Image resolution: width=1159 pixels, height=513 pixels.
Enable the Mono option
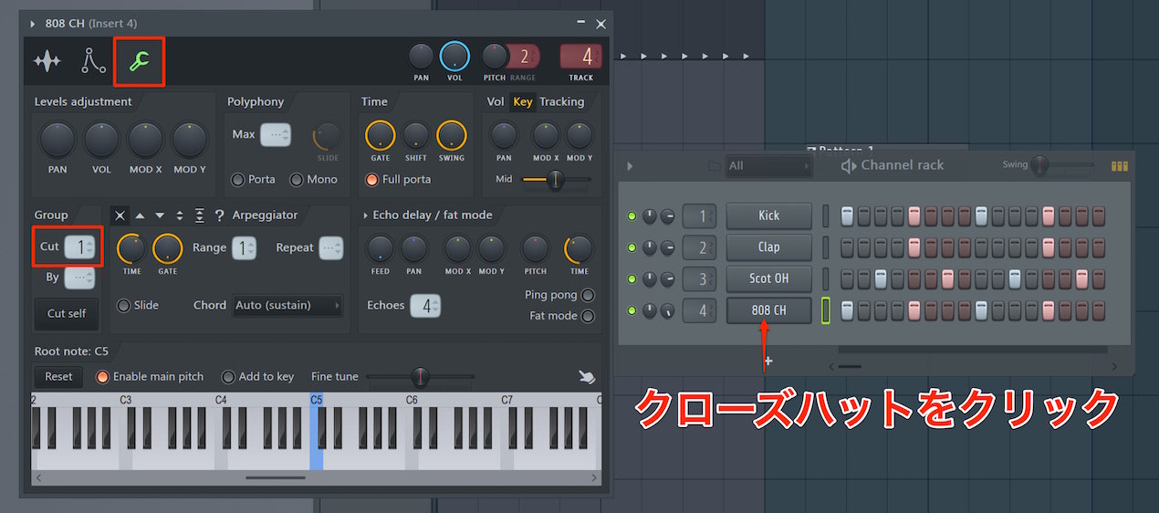point(314,179)
